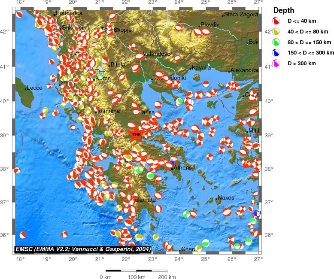Click the blue focal mechanism at the map's east edge
Screen dimensions: 334x279
[x=257, y=213]
